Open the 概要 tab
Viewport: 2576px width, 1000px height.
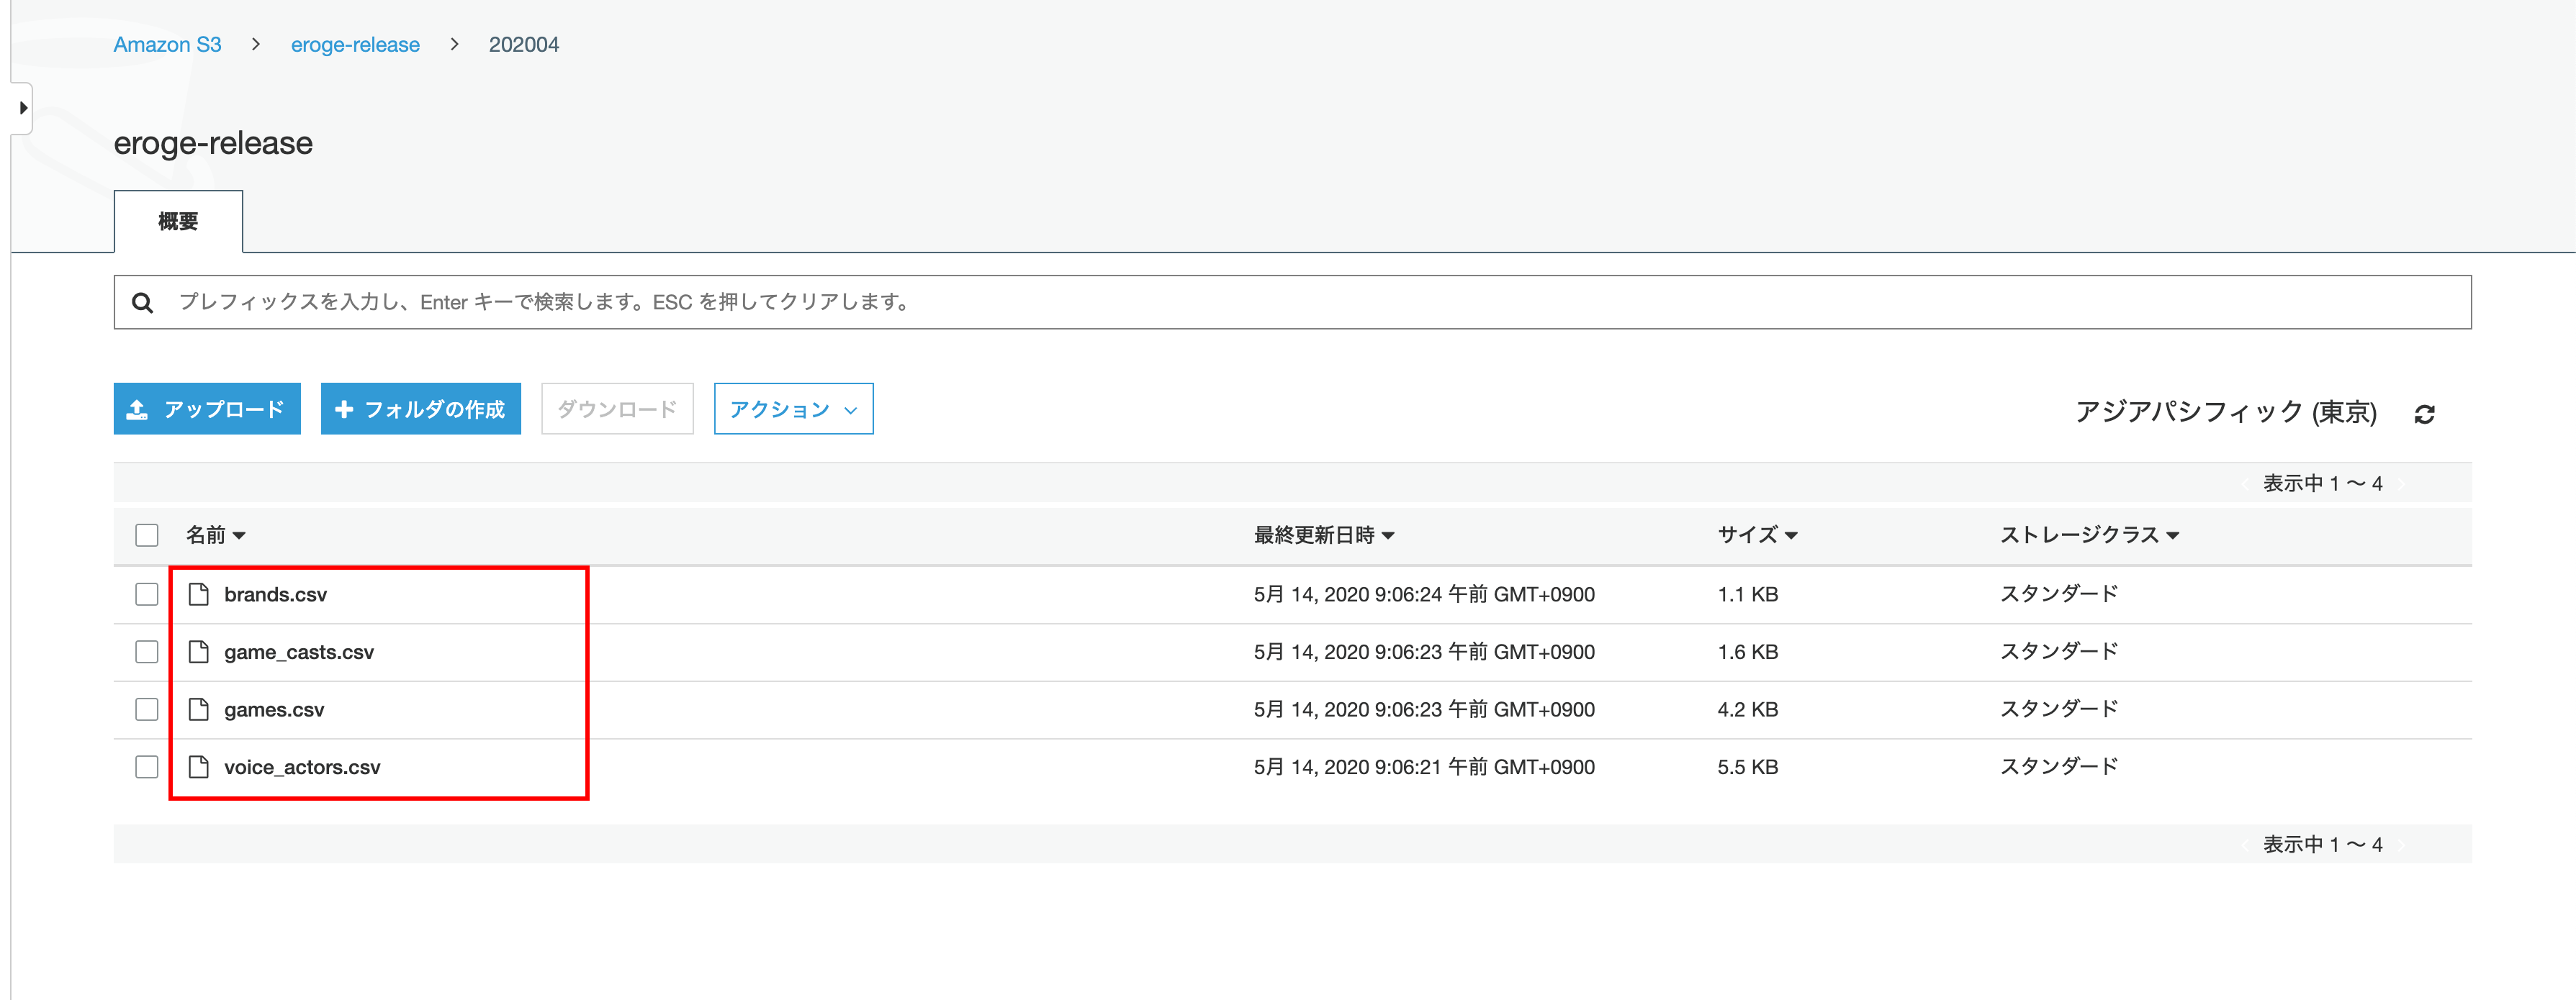click(x=178, y=222)
